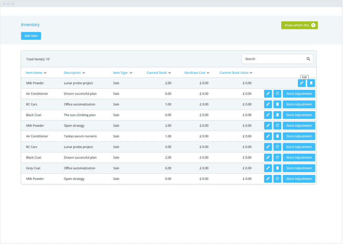Image resolution: width=343 pixels, height=244 pixels.
Task: Click the Add Item button
Action: (31, 36)
